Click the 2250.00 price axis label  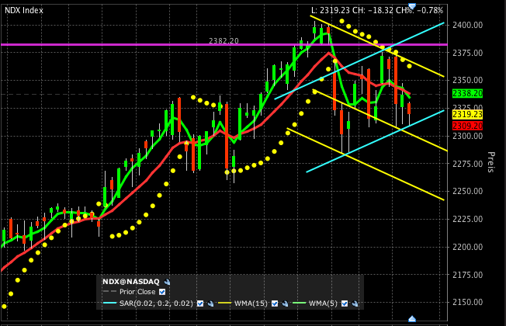tap(468, 191)
